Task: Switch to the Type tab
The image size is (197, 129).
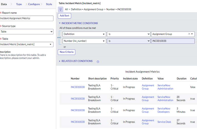Action: tap(19, 4)
